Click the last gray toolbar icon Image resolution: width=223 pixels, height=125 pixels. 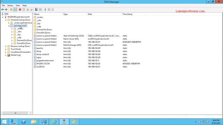[x=53, y=9]
